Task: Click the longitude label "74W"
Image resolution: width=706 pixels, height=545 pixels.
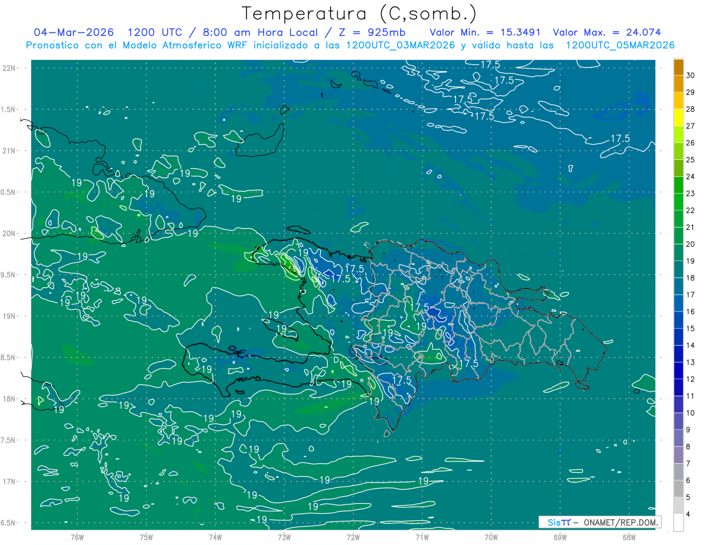Action: [x=215, y=537]
